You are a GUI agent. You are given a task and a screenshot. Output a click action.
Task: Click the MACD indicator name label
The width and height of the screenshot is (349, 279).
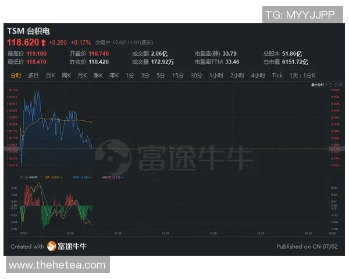click(33, 177)
